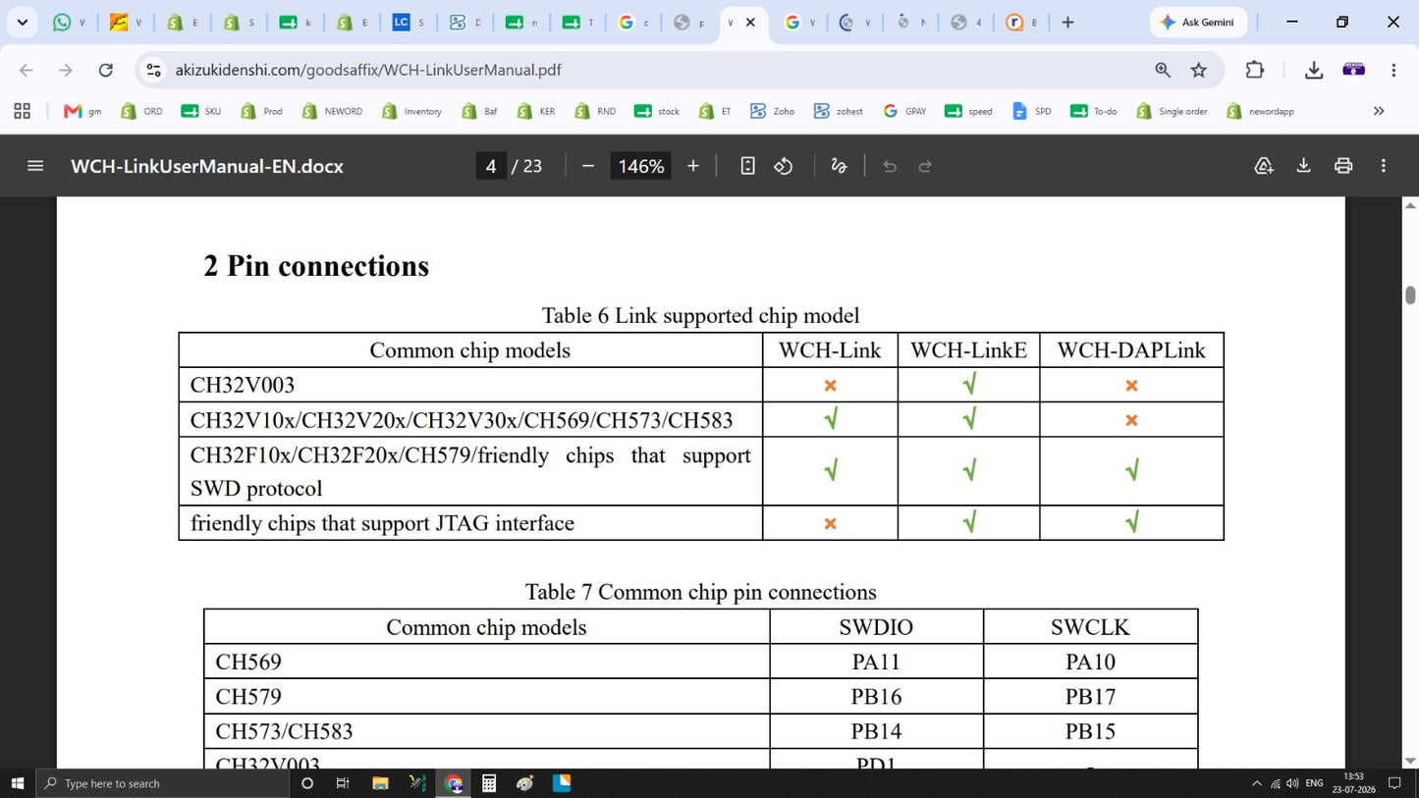
Task: Save PDF to Google Drive icon
Action: [1264, 166]
